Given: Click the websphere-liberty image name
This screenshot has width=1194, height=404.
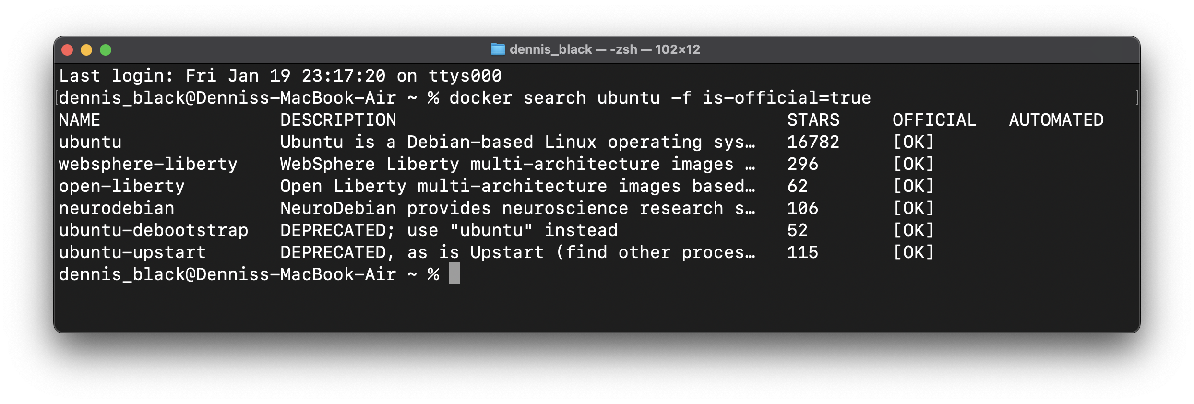Looking at the screenshot, I should 148,164.
